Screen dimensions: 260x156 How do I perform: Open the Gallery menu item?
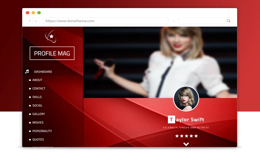[x=39, y=114]
